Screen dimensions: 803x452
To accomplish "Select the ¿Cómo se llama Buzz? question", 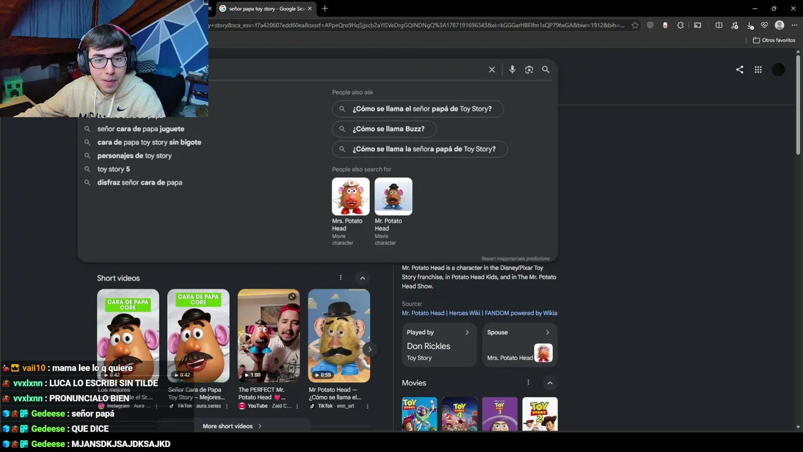I will click(384, 129).
